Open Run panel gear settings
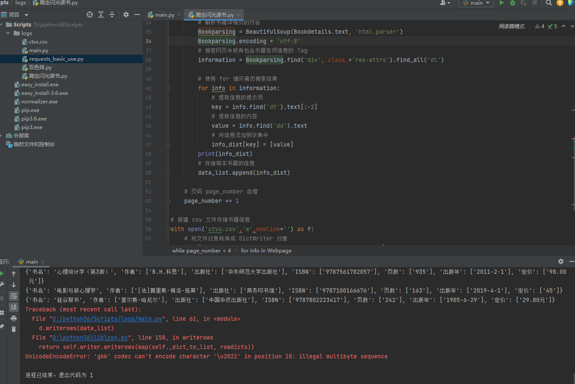The image size is (575, 384). [561, 261]
